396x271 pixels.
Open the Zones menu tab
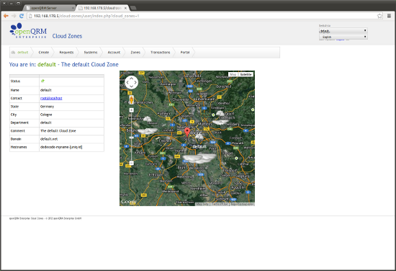(x=135, y=53)
